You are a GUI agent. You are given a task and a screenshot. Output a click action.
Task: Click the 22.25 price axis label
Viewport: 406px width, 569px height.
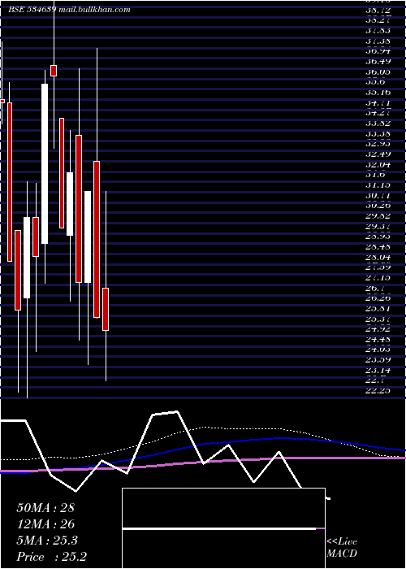pos(378,391)
